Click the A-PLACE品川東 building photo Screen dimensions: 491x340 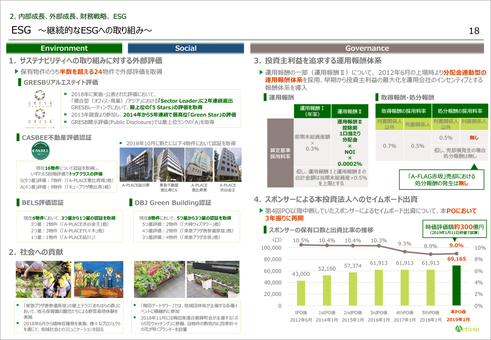135,164
